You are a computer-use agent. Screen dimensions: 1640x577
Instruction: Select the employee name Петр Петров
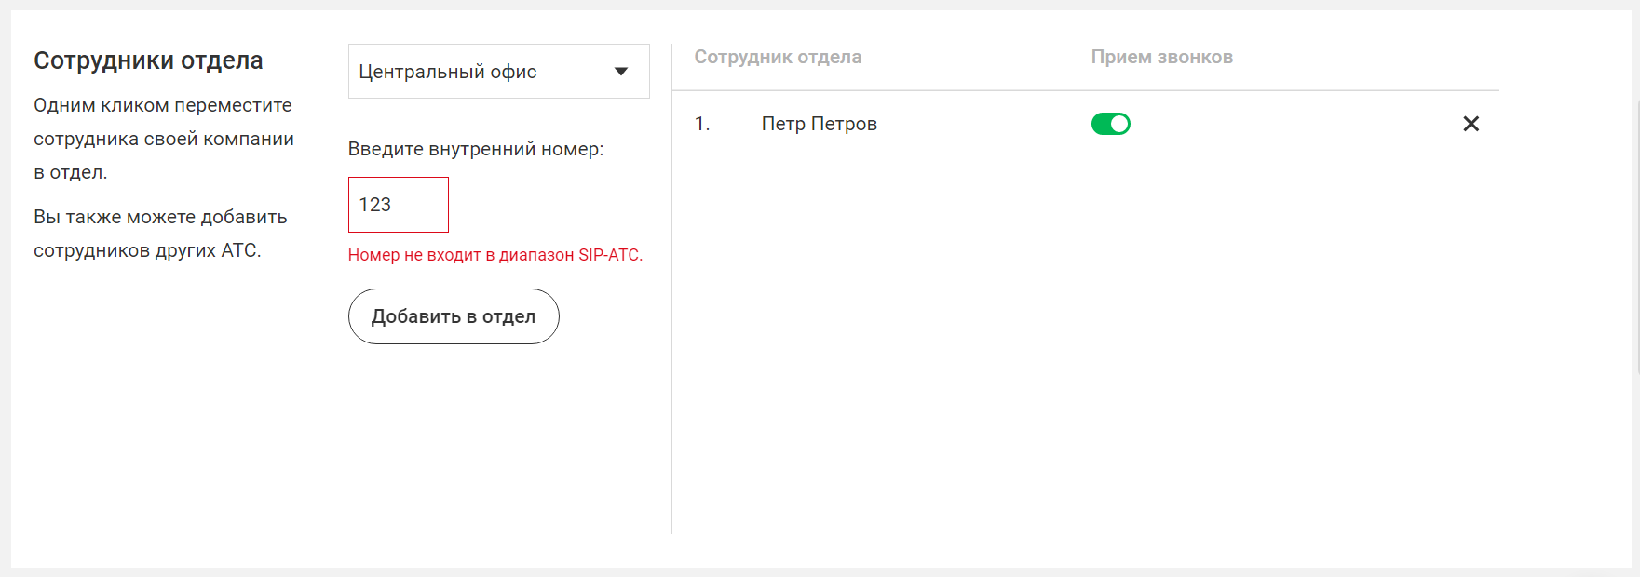819,124
